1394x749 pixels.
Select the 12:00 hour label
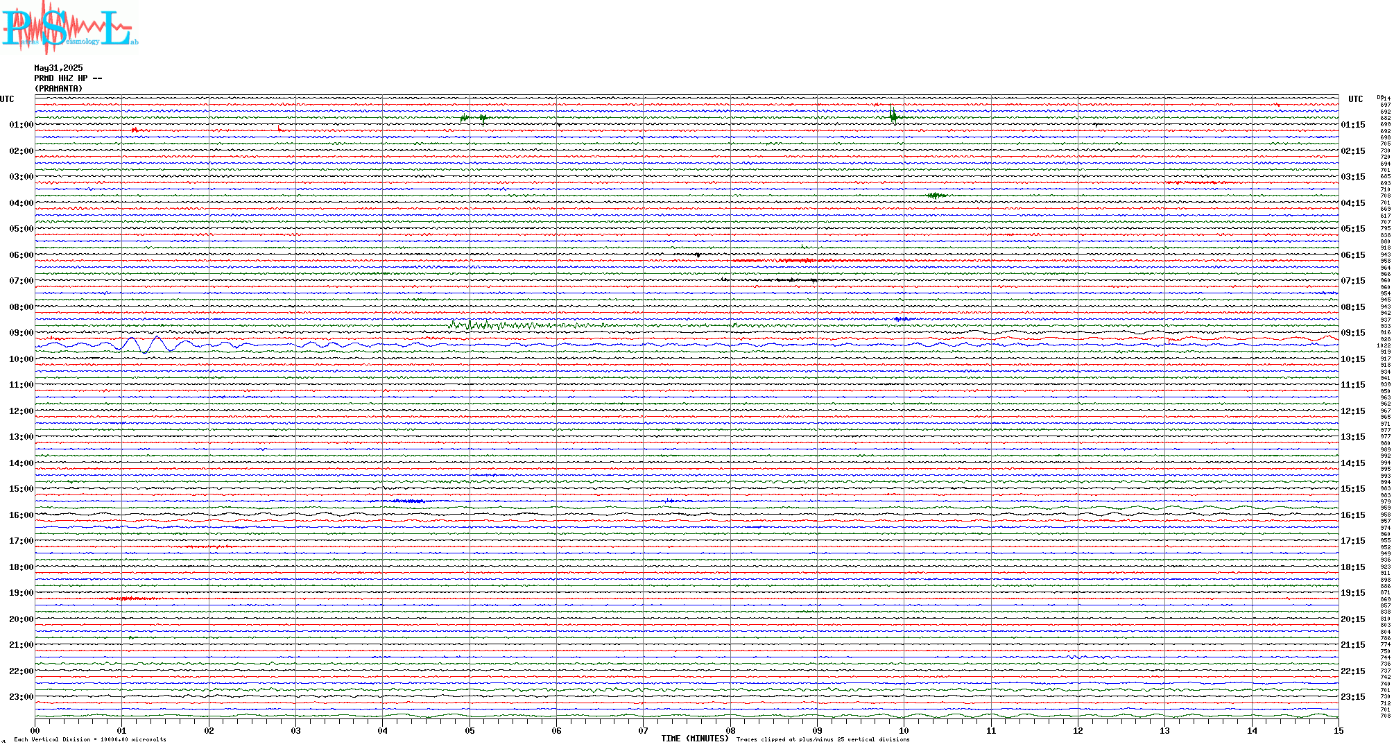21,411
